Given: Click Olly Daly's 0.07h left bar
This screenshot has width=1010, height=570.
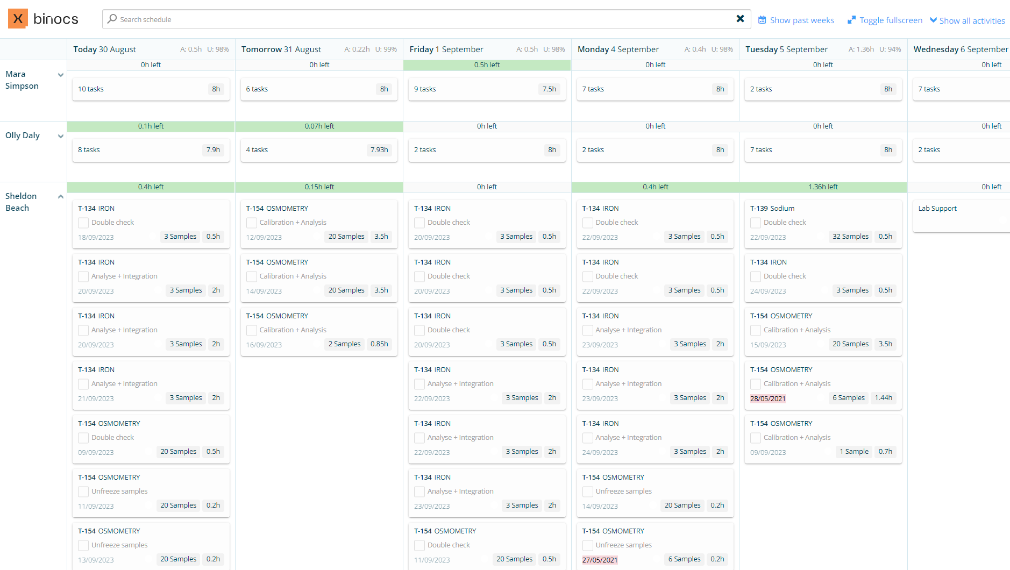Looking at the screenshot, I should pos(319,126).
